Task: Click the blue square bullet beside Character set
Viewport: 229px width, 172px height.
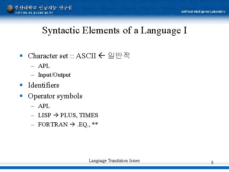Action: 21,55
